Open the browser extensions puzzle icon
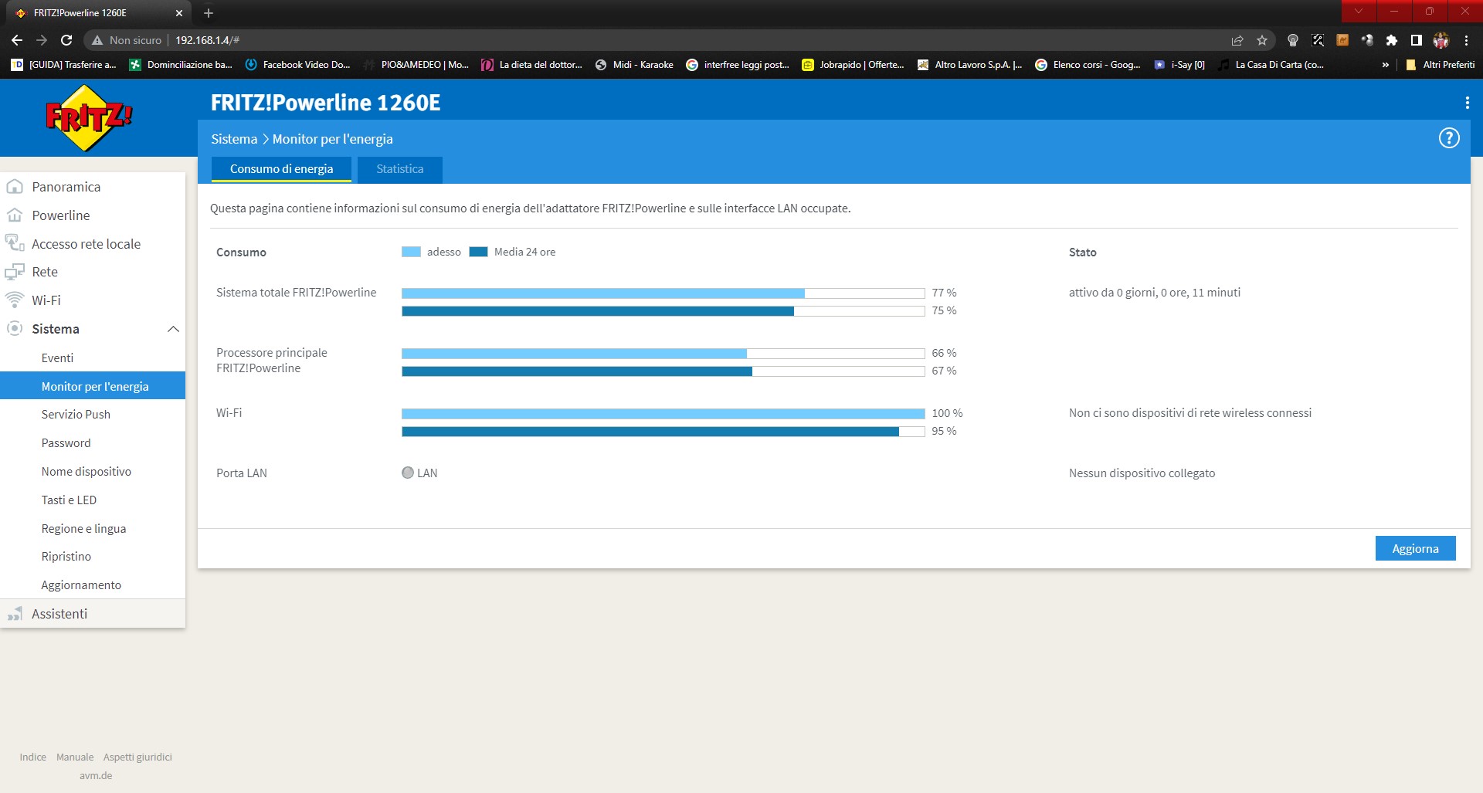This screenshot has height=793, width=1483. pyautogui.click(x=1392, y=40)
